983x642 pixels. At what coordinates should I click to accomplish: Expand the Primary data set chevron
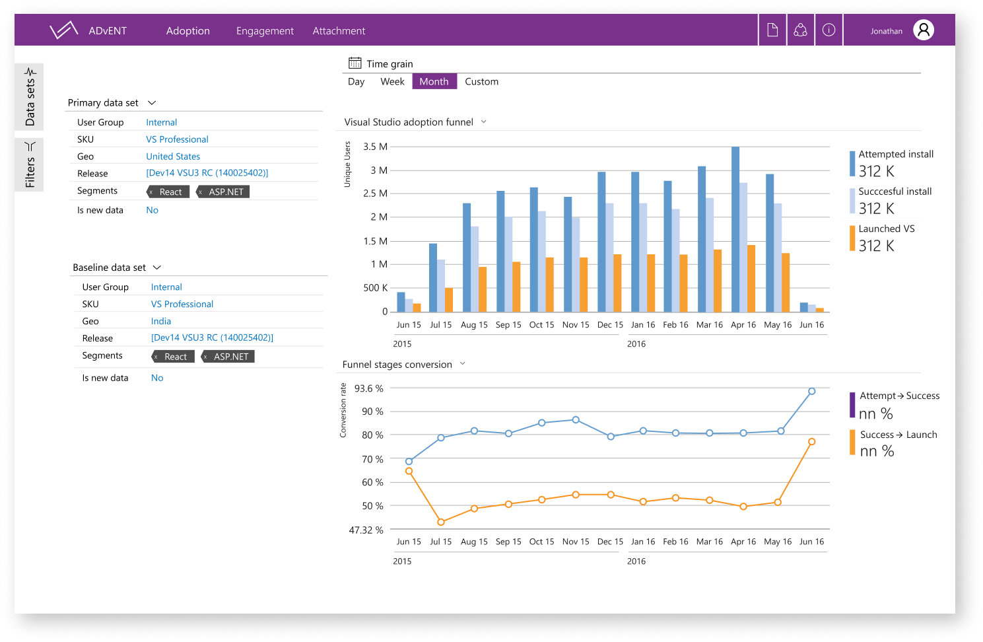(152, 102)
